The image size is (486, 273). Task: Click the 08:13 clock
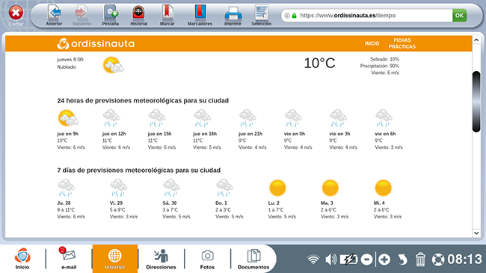464,260
